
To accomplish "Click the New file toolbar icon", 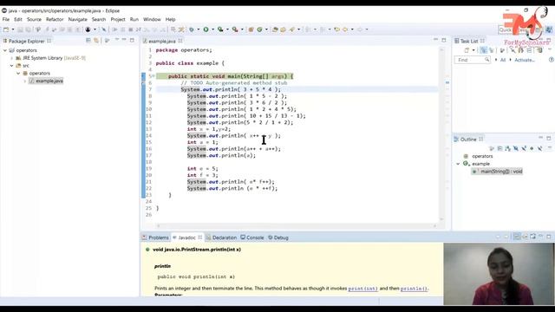I will [x=6, y=29].
